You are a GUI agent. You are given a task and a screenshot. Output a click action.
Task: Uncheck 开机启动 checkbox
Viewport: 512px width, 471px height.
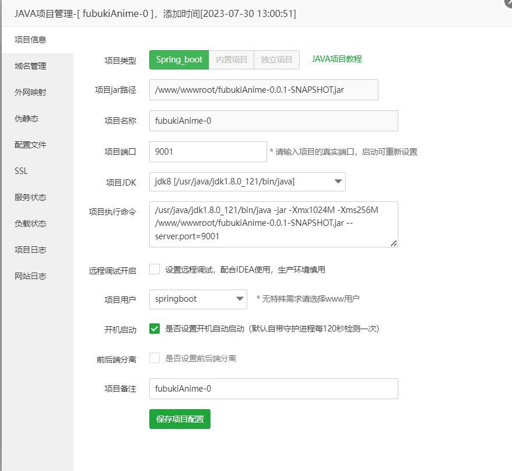click(x=155, y=329)
